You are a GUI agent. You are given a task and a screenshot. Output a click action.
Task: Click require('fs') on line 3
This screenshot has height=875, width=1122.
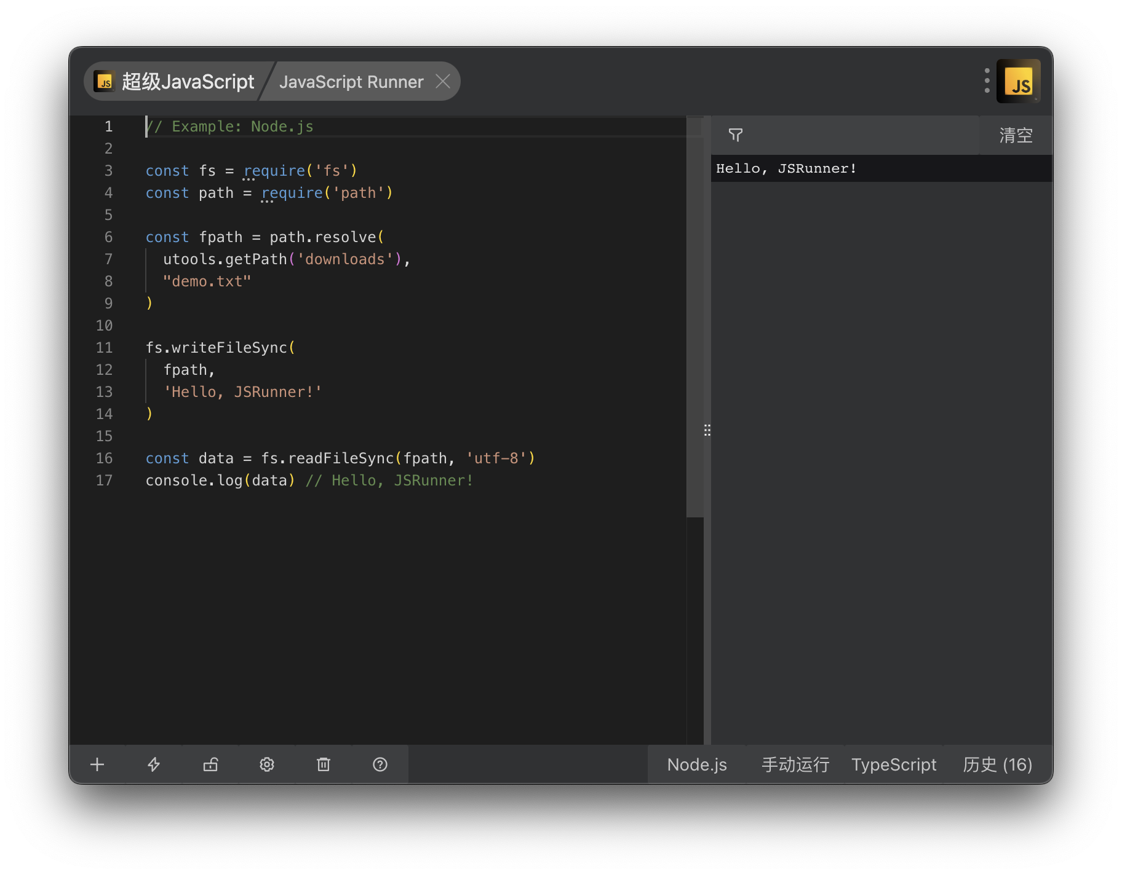[300, 171]
